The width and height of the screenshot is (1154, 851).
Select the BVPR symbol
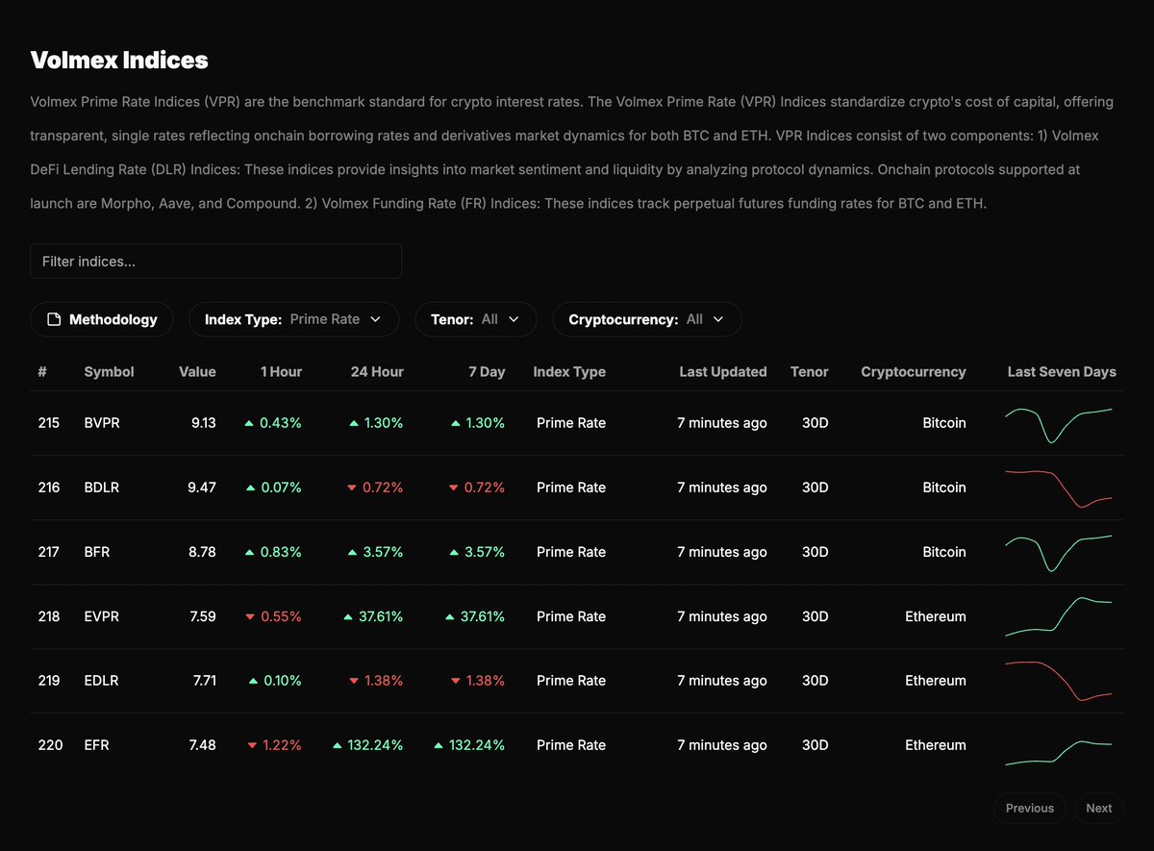[x=102, y=423]
